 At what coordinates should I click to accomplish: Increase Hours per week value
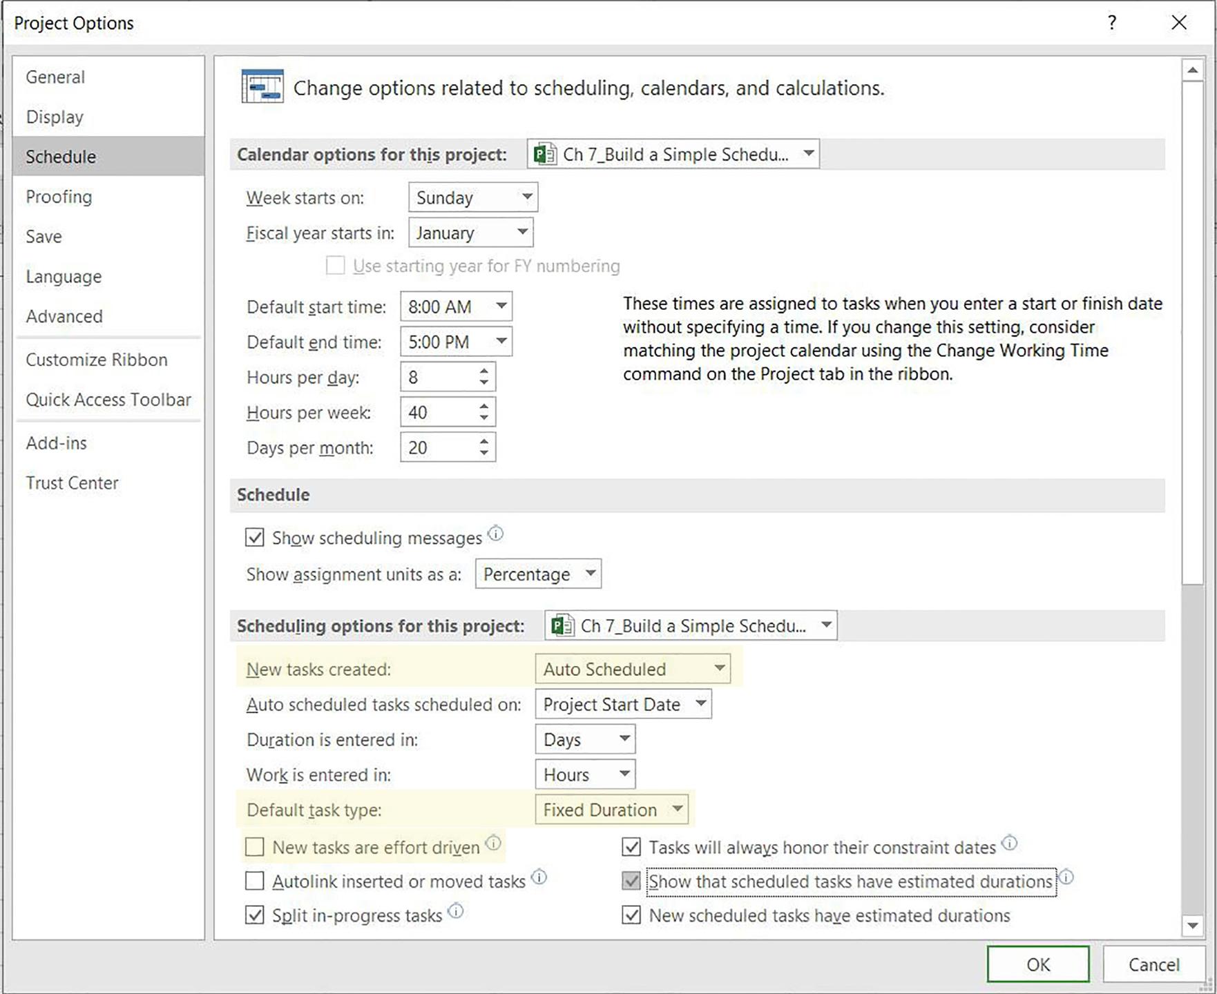484,406
